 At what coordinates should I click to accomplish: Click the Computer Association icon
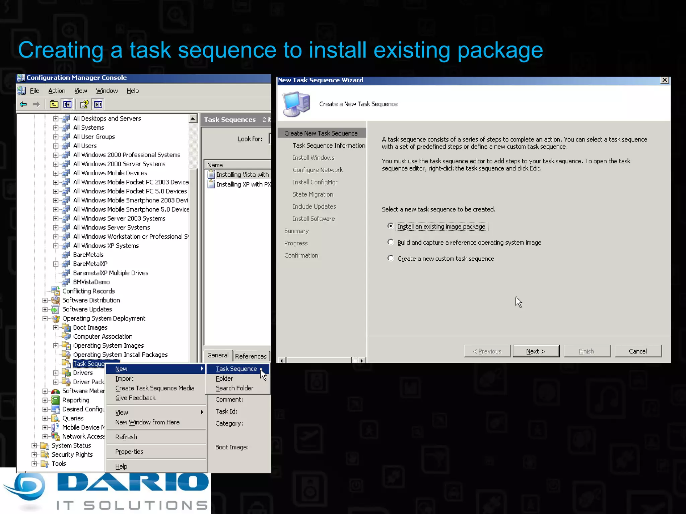pyautogui.click(x=66, y=336)
